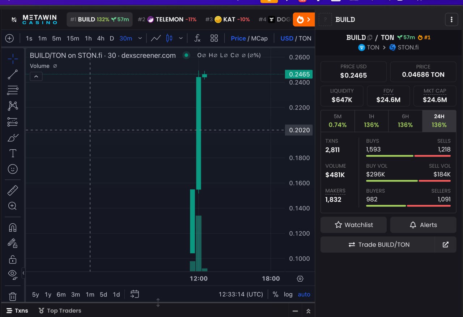
Task: Open the KAT trending item
Action: point(228,20)
